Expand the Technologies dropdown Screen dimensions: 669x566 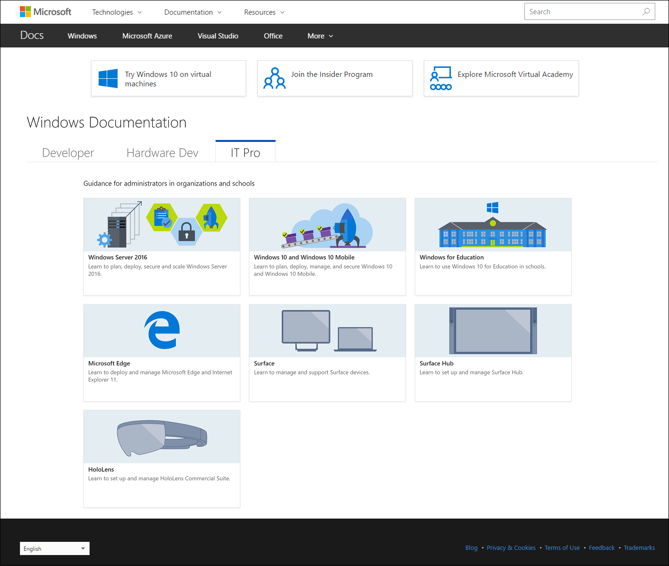point(117,12)
